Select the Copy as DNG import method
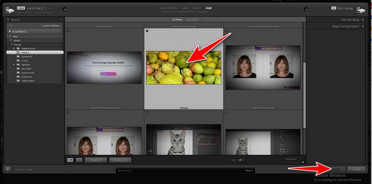The height and width of the screenshot is (184, 372). point(169,8)
